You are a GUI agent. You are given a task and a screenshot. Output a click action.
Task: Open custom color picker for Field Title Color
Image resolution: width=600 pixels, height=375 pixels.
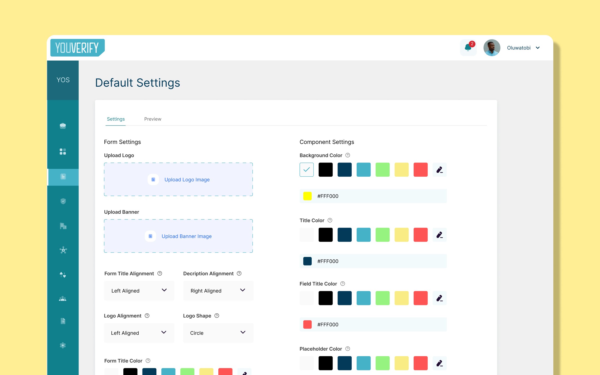[439, 298]
